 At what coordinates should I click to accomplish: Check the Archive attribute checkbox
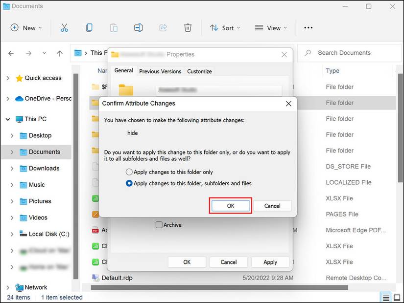(159, 225)
